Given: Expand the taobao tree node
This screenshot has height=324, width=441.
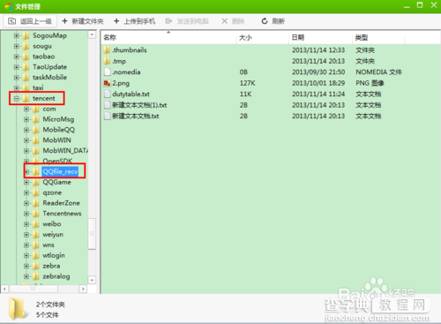Looking at the screenshot, I should click(17, 57).
